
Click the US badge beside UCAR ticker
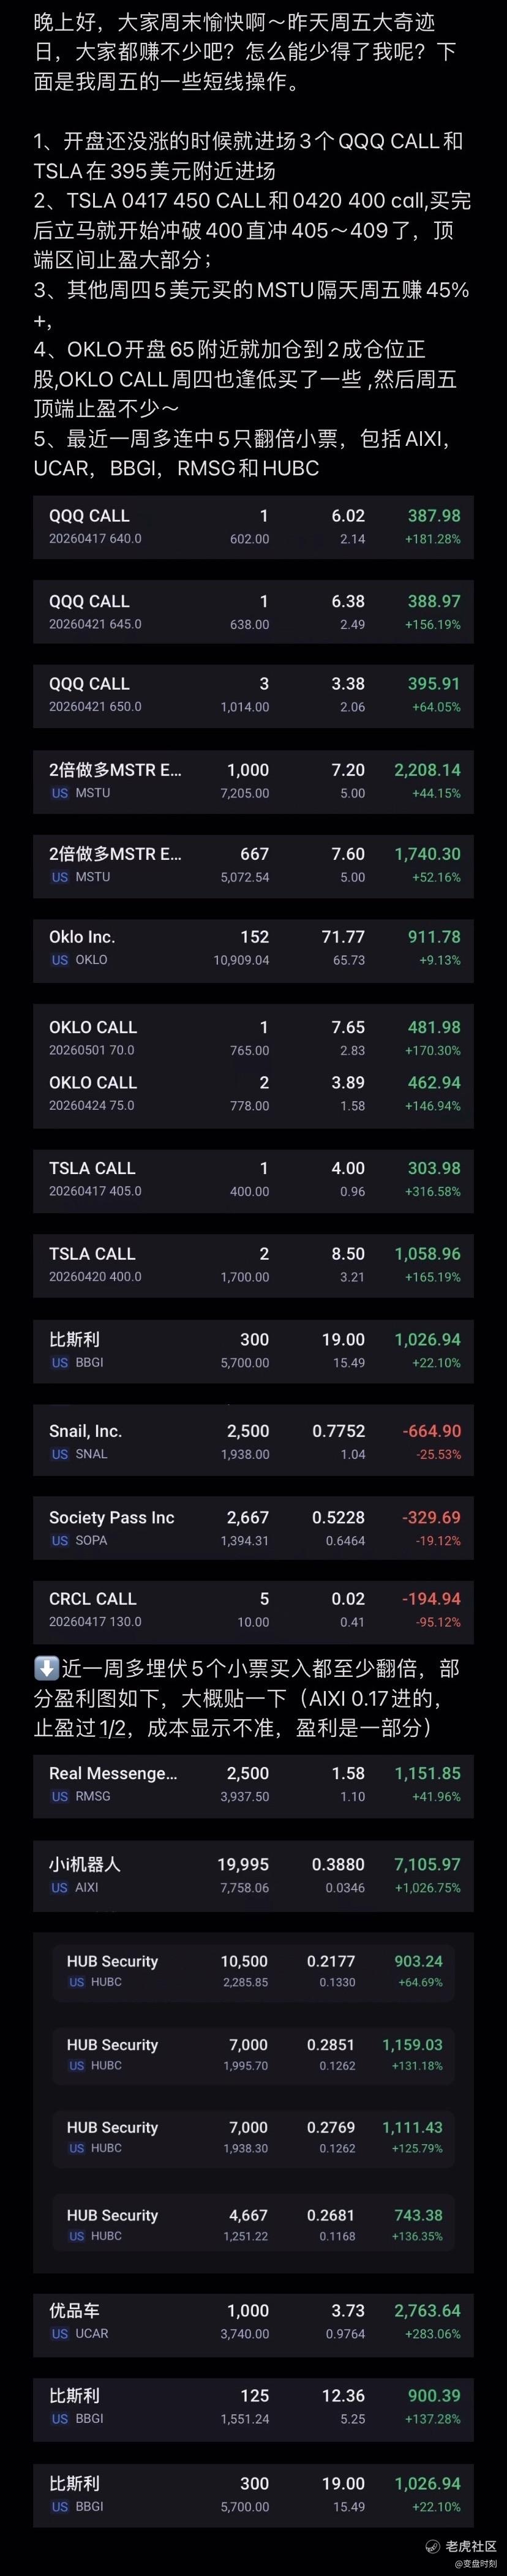pyautogui.click(x=60, y=2333)
